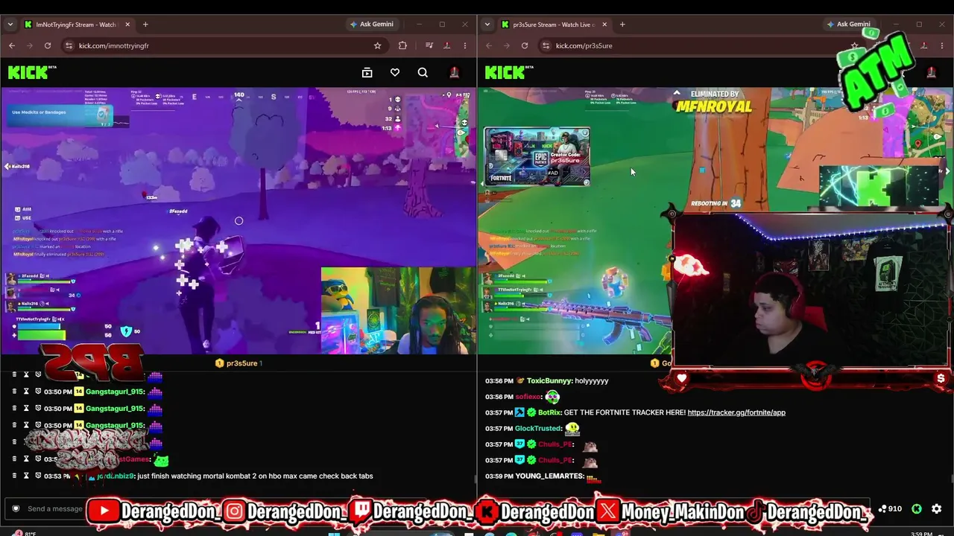Open Chrome three-dot menu in imnottryingfr window

point(465,45)
